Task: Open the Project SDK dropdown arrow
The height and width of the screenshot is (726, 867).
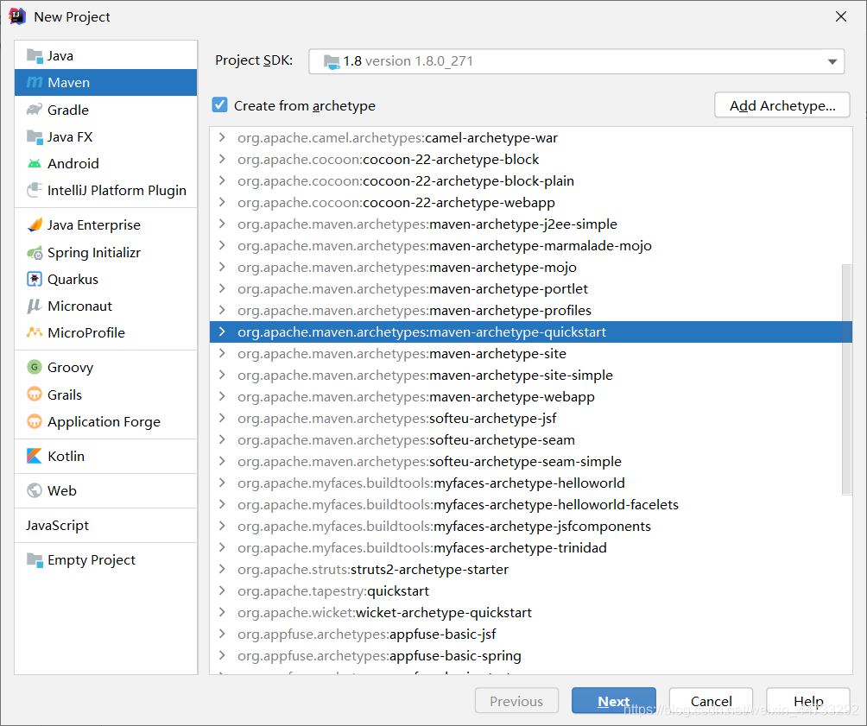Action: pyautogui.click(x=832, y=61)
